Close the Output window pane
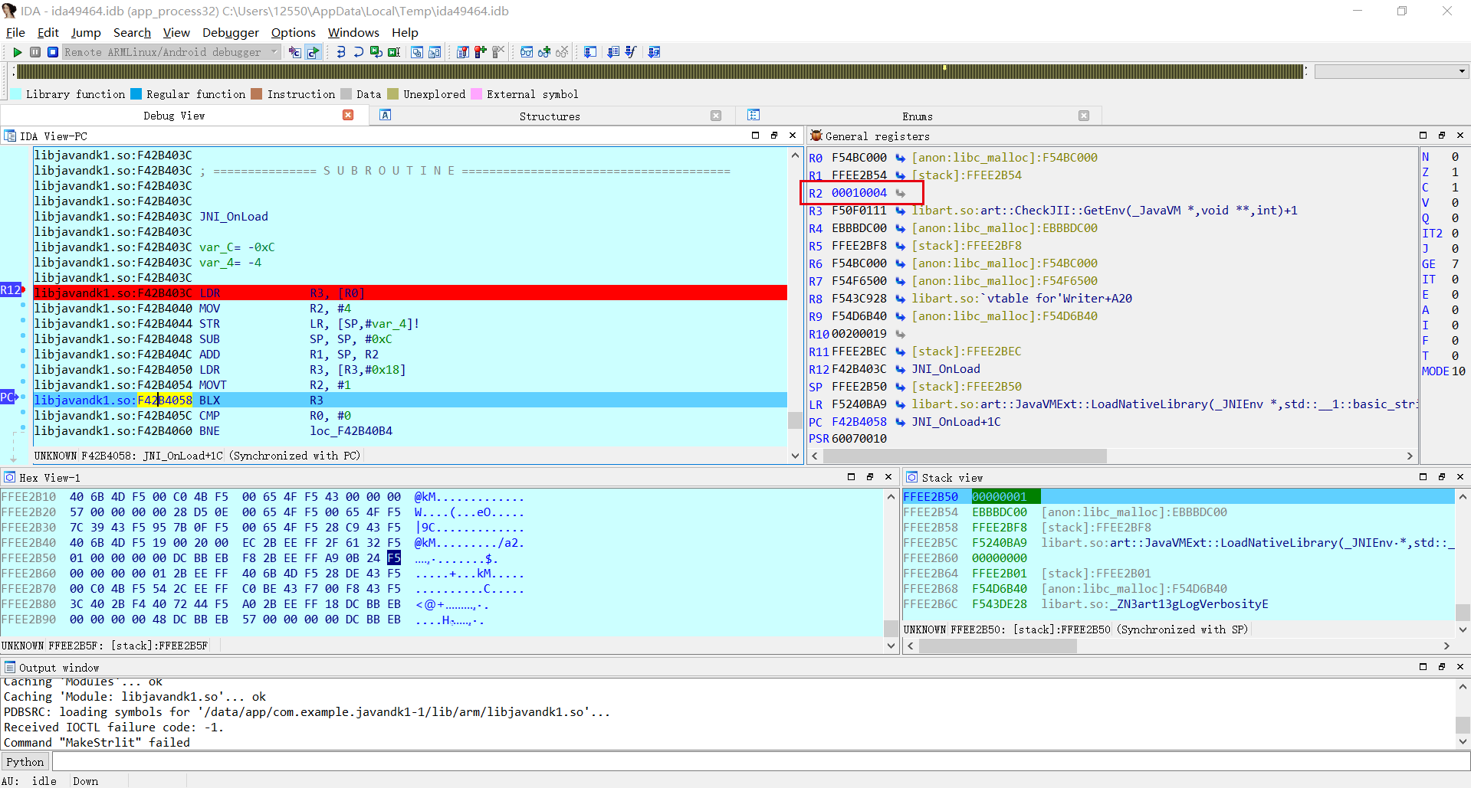 [x=1460, y=667]
